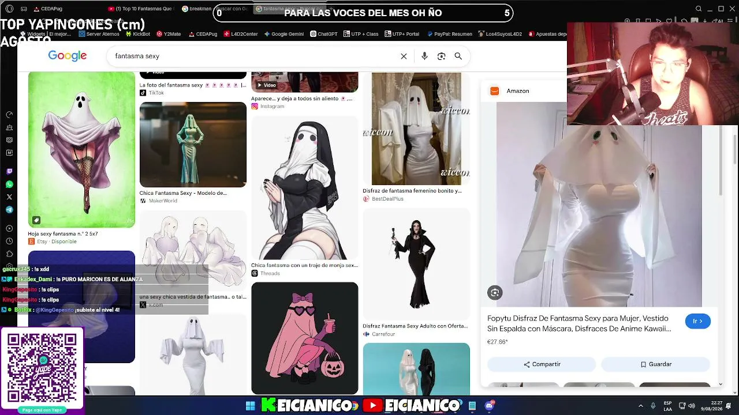The image size is (739, 415).
Task: Start a voice search with the microphone
Action: click(x=424, y=56)
